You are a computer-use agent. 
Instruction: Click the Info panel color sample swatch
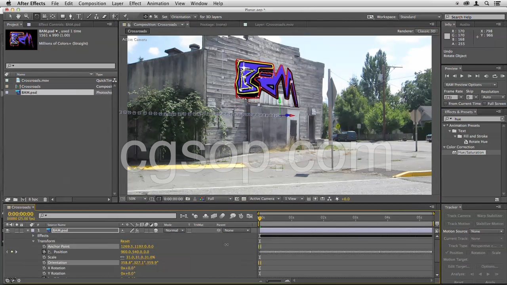tap(447, 36)
